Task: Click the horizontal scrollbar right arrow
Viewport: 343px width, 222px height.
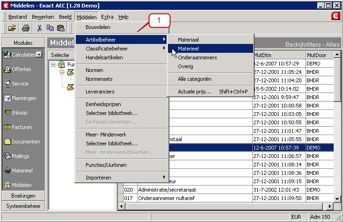Action: [x=330, y=206]
